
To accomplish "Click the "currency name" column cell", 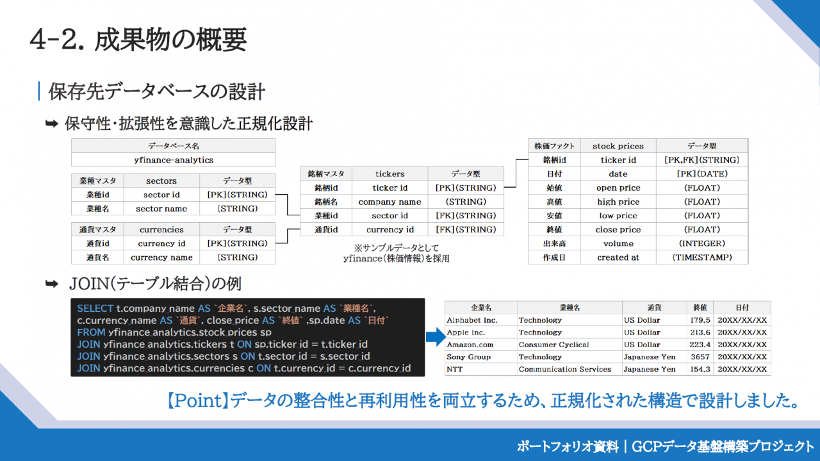I will [x=161, y=257].
